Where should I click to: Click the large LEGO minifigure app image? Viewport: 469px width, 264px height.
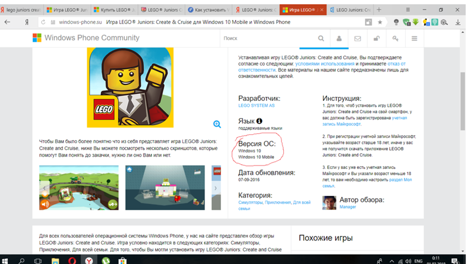coord(130,87)
